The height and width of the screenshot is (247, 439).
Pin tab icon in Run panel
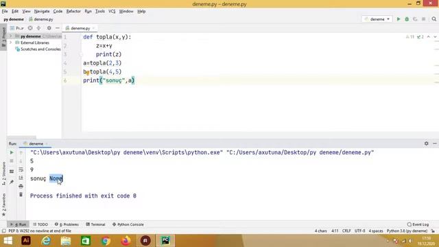(x=12, y=183)
